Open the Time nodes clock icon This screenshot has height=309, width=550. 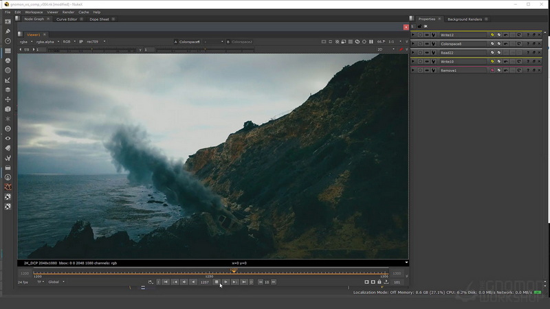(x=8, y=41)
